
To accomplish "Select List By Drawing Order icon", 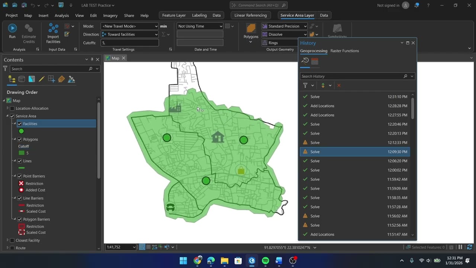I will pos(12,79).
